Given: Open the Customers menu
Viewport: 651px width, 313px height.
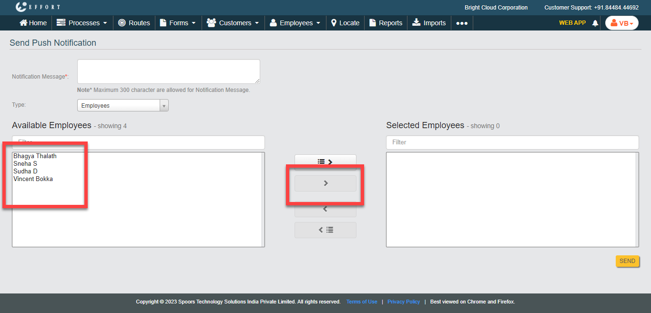Looking at the screenshot, I should pos(234,23).
